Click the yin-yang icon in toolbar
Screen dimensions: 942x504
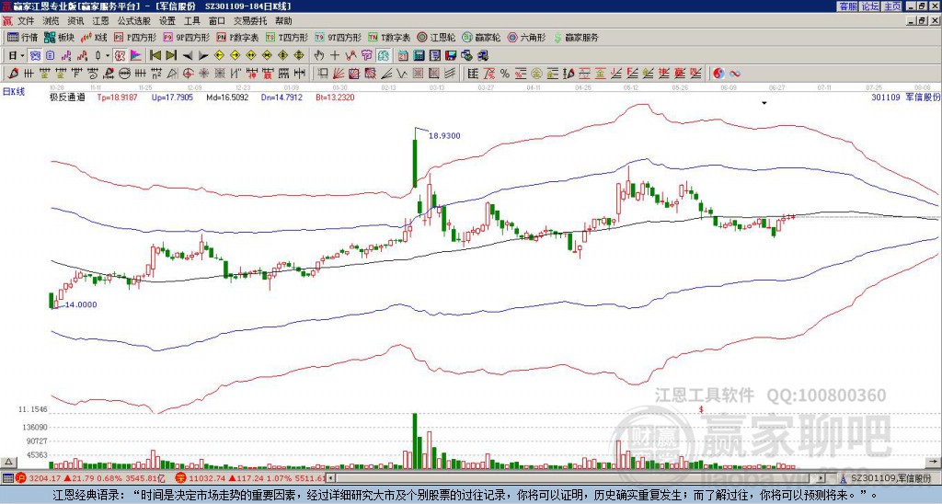pyautogui.click(x=718, y=74)
